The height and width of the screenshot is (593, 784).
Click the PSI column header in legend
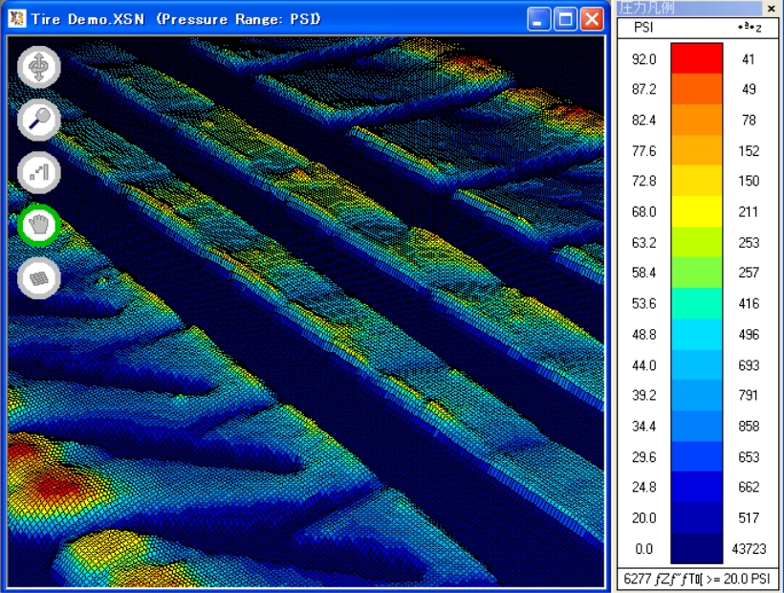[643, 28]
